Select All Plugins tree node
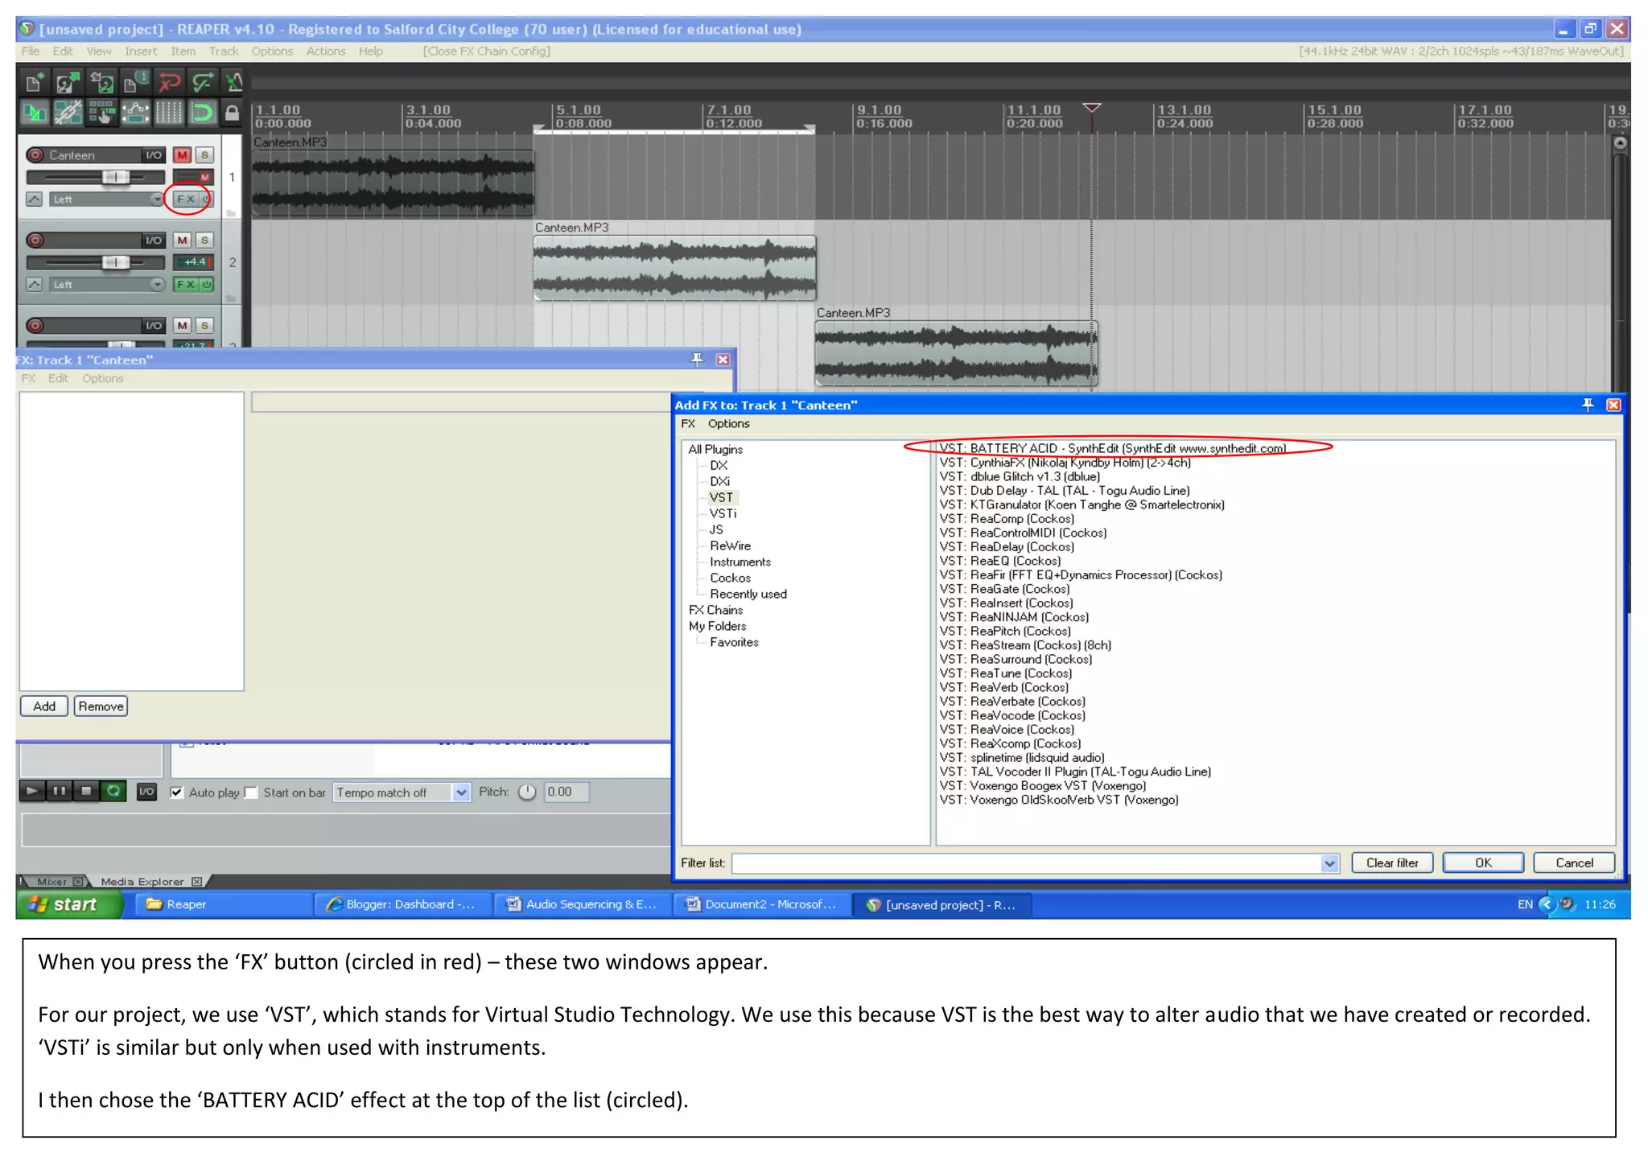Viewport: 1648px width, 1165px height. 715,449
